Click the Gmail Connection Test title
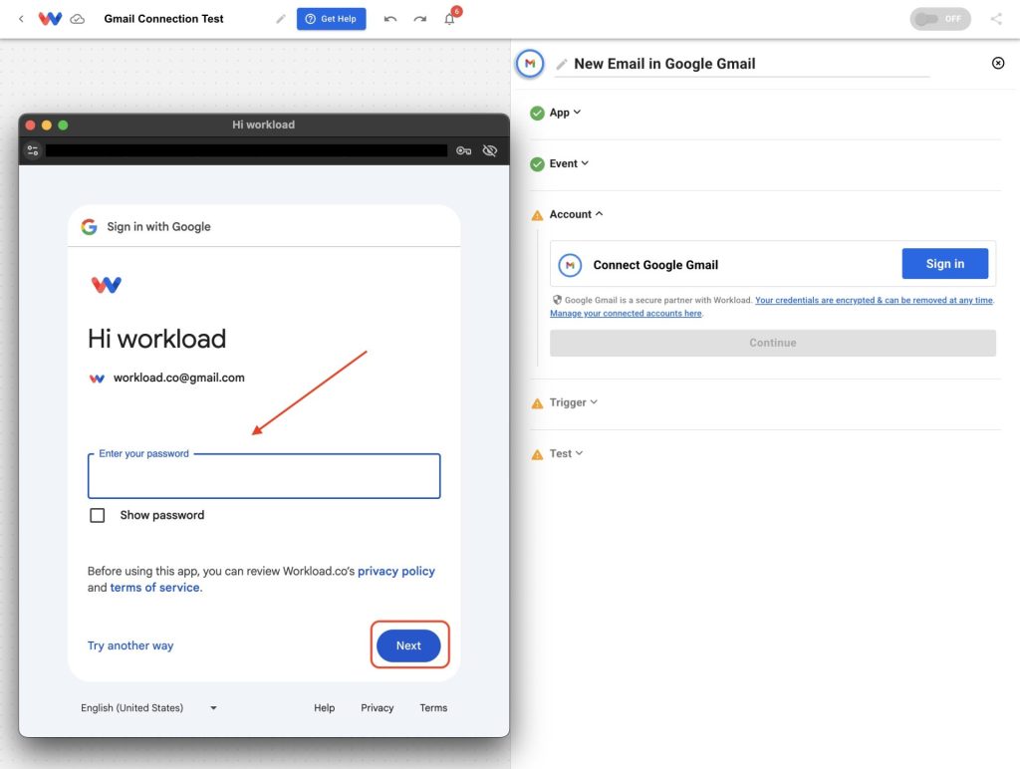Screen dimensions: 1020x769 point(163,19)
